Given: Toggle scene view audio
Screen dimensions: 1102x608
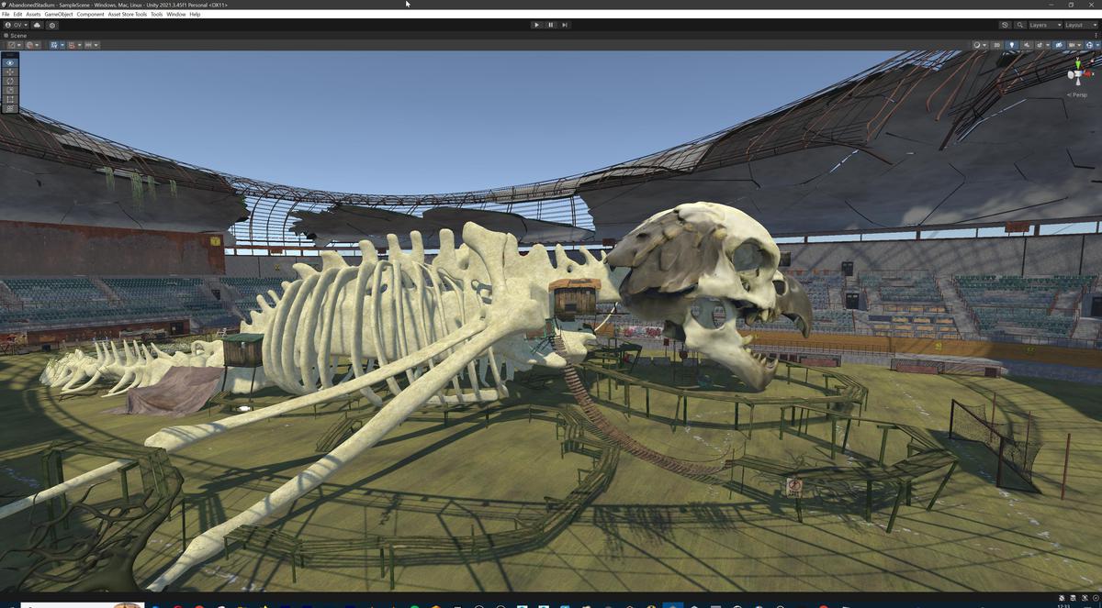Looking at the screenshot, I should [x=1027, y=44].
